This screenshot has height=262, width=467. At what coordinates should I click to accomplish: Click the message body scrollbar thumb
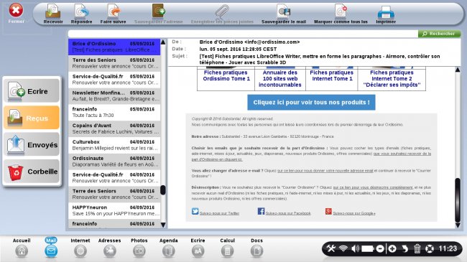(458, 200)
